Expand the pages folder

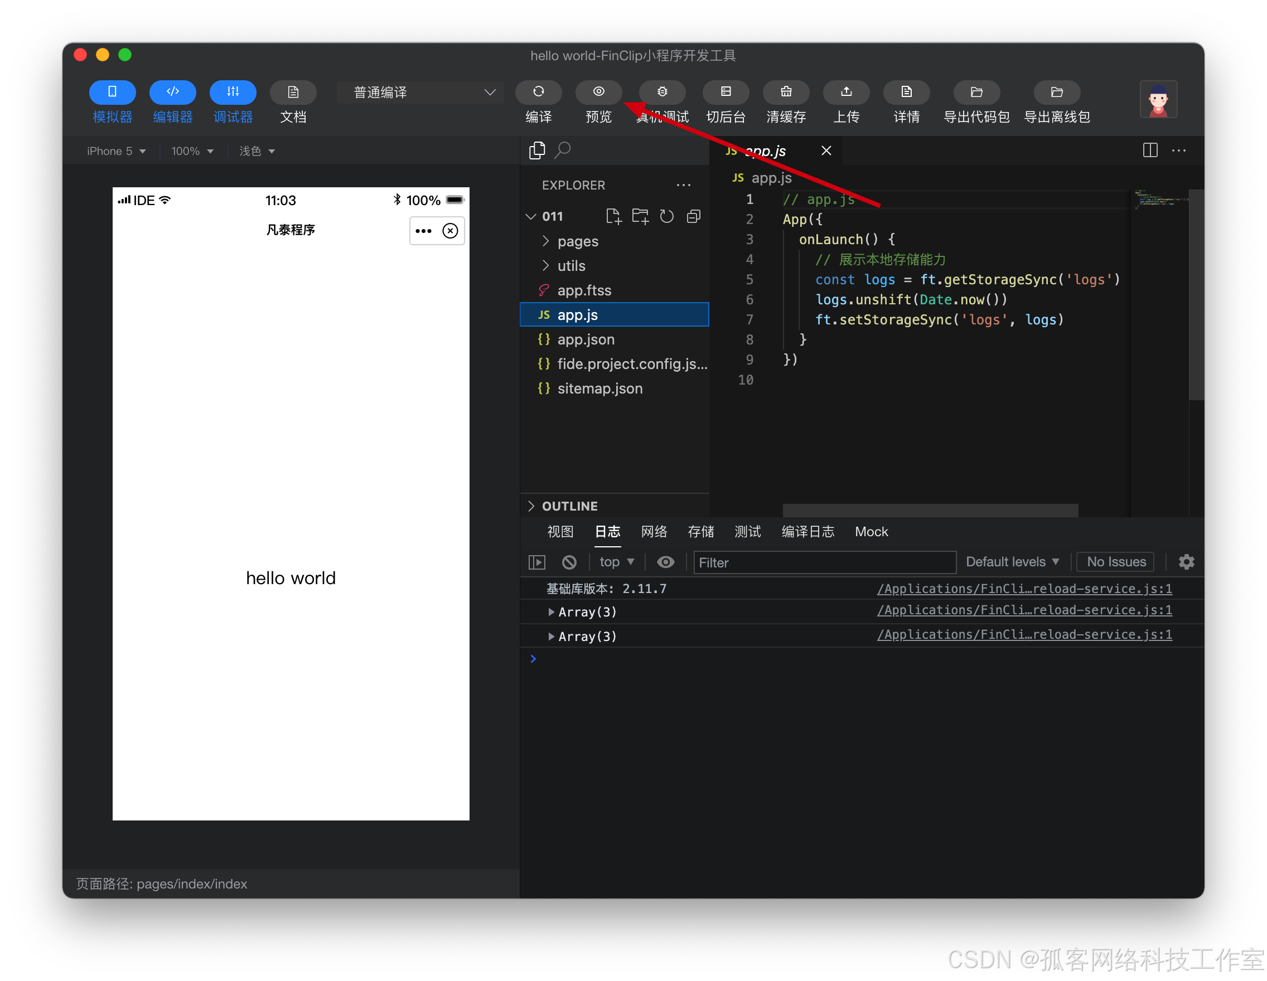pyautogui.click(x=577, y=241)
